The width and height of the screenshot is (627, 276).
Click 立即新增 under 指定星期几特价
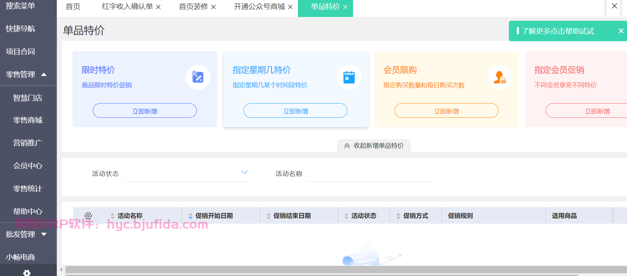point(295,110)
